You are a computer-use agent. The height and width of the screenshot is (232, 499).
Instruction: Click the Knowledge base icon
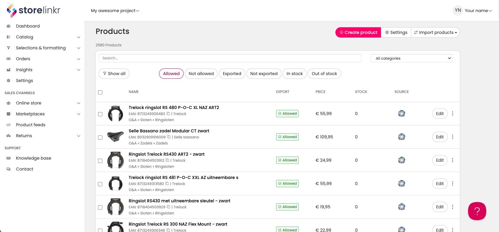[x=8, y=158]
